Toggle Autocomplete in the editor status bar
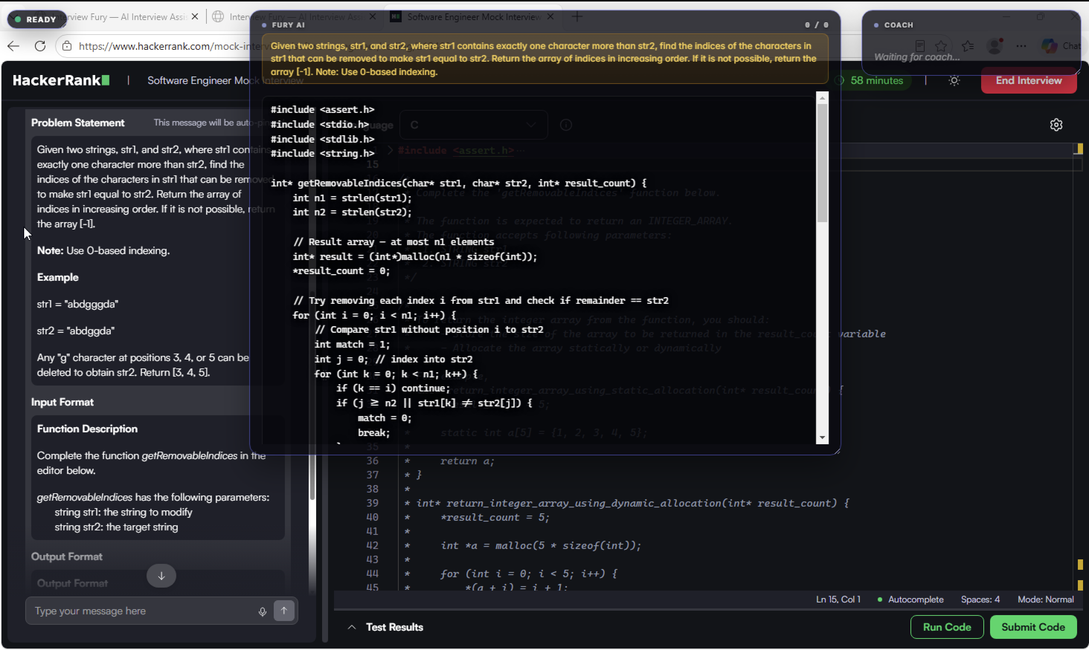 910,599
